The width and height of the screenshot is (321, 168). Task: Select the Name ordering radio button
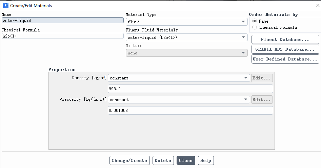click(255, 21)
